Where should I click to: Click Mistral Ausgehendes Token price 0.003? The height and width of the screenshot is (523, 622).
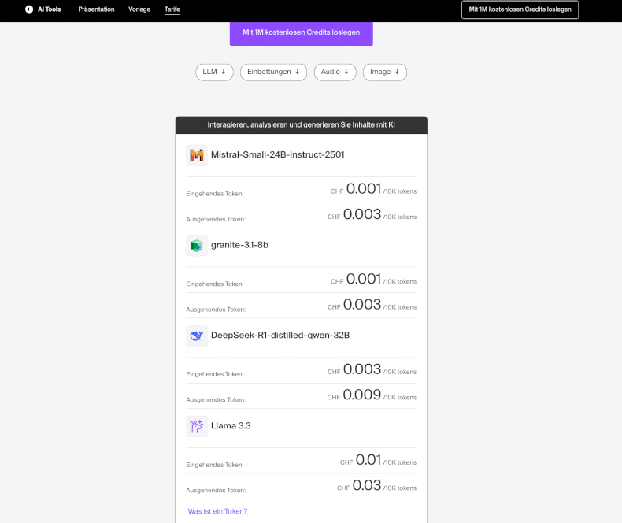(361, 214)
